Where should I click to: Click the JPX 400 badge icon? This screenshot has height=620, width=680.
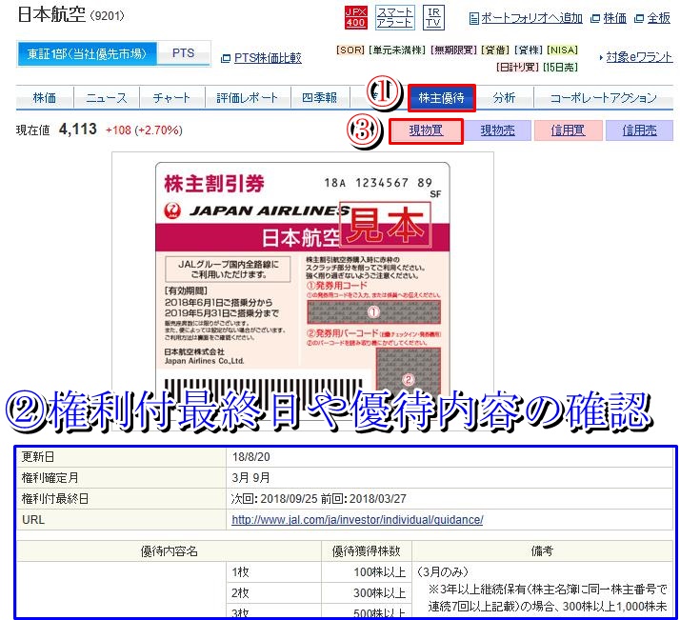(x=355, y=18)
